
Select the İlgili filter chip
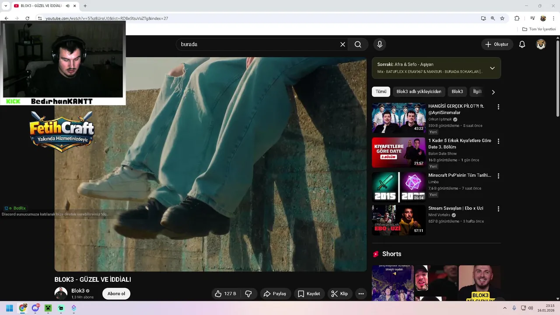[x=477, y=91]
